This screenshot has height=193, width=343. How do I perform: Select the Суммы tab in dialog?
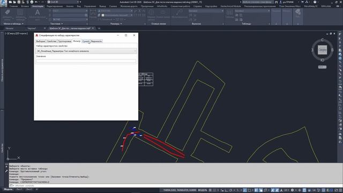pyautogui.click(x=86, y=41)
